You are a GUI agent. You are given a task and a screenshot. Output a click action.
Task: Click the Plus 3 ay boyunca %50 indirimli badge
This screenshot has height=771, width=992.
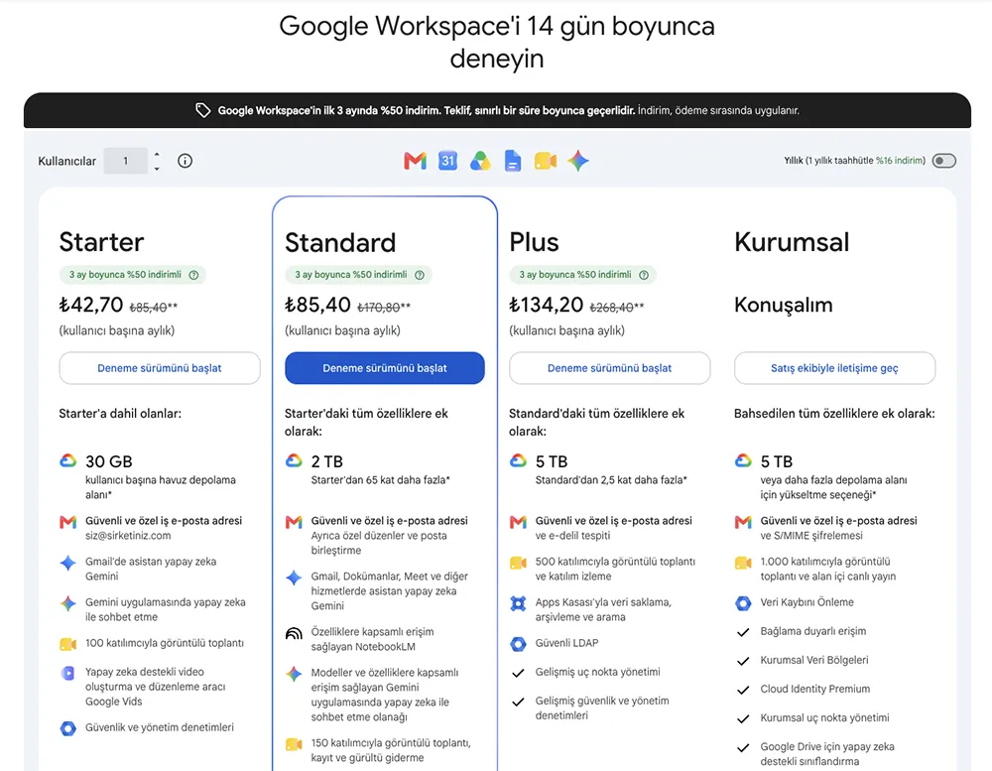(x=582, y=275)
